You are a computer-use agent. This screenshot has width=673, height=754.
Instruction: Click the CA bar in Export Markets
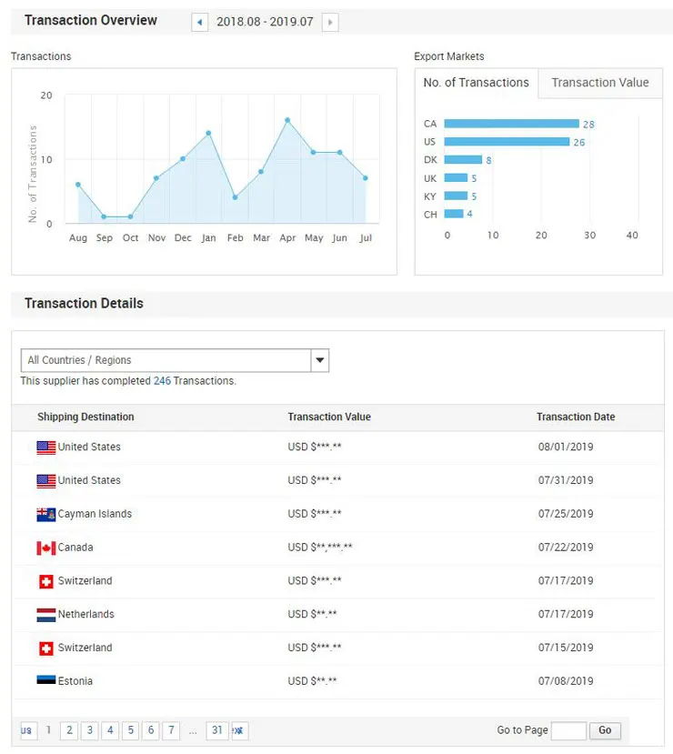[511, 124]
